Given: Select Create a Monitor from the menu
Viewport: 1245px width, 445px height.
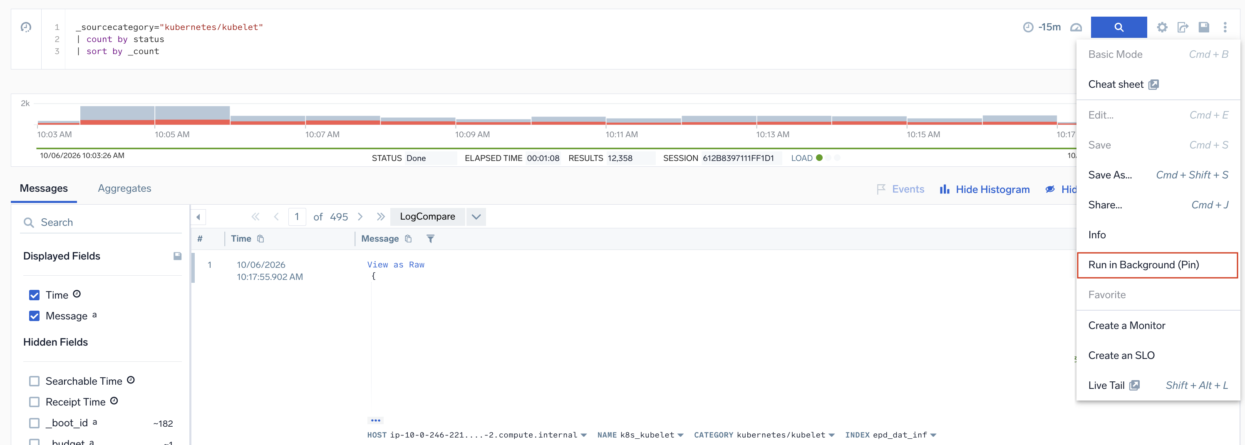Looking at the screenshot, I should tap(1158, 326).
